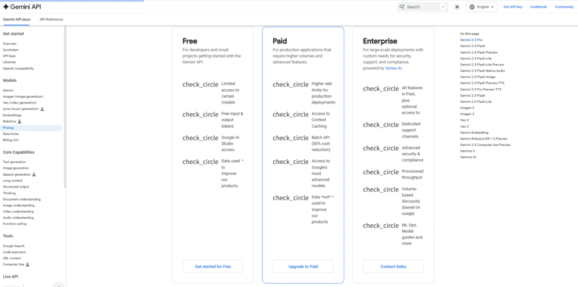Click the globe language icon
Image resolution: width=578 pixels, height=287 pixels.
472,7
